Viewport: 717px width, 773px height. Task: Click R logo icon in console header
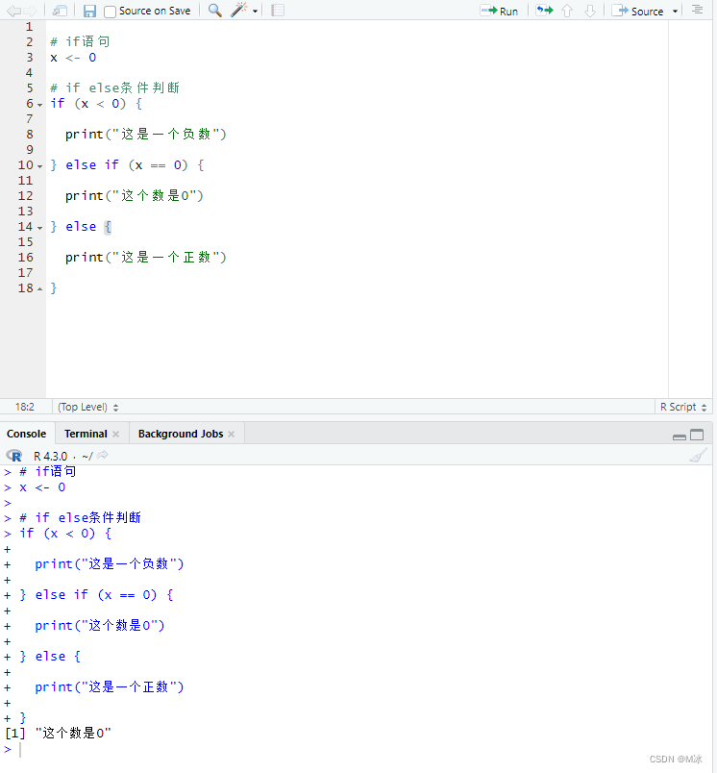pos(14,456)
